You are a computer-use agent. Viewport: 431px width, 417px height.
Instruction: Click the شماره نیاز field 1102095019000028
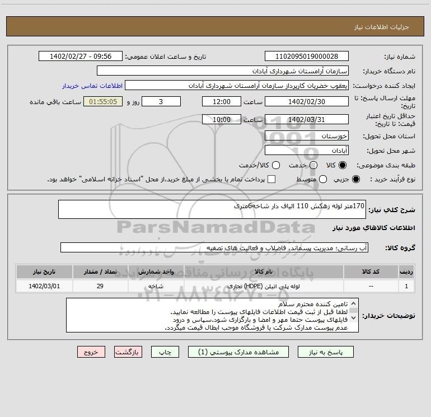[x=307, y=56]
